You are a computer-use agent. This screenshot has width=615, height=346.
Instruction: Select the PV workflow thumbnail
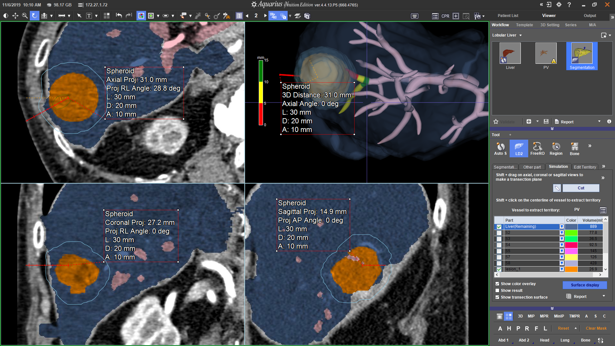pos(546,56)
